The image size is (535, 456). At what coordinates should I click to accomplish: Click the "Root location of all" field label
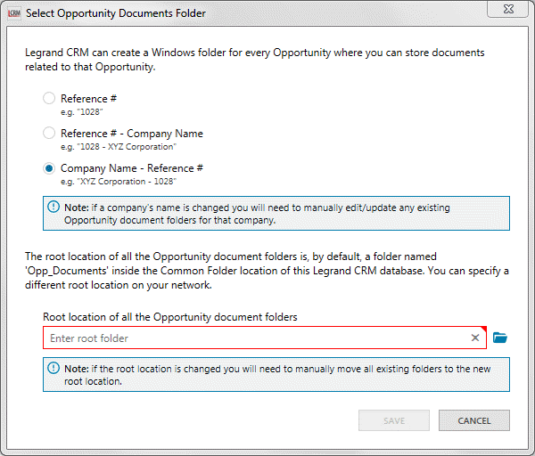[x=169, y=316]
